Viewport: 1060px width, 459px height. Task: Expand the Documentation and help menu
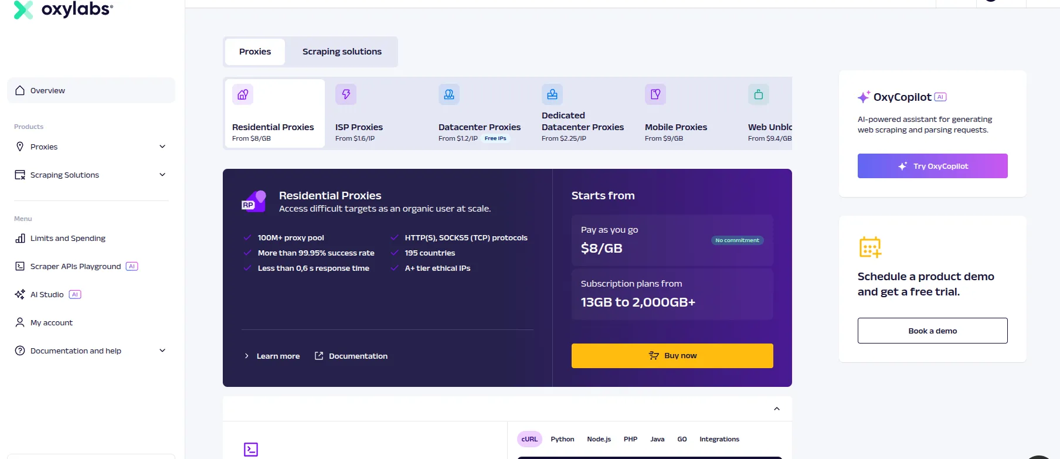[x=162, y=351]
